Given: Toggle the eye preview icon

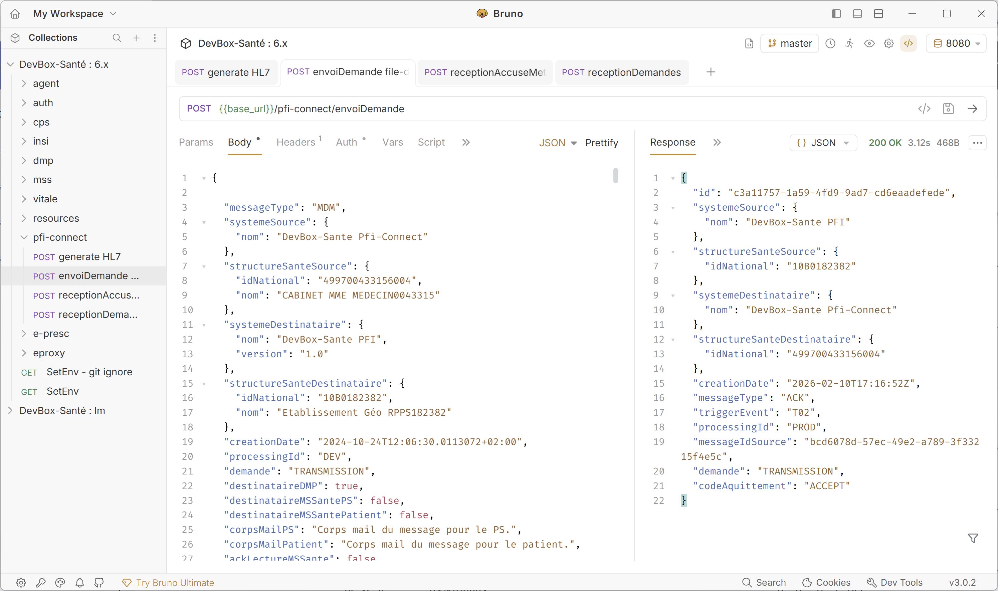Looking at the screenshot, I should click(869, 43).
